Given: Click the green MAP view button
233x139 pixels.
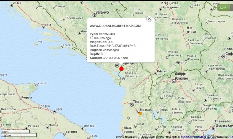Looking at the screenshot, I should pos(223,7).
